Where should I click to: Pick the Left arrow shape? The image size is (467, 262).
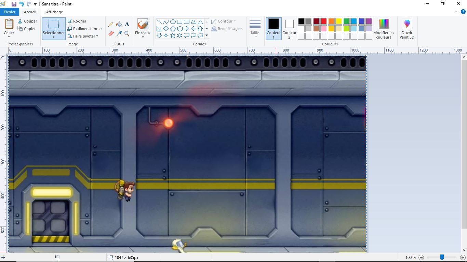[x=194, y=29]
